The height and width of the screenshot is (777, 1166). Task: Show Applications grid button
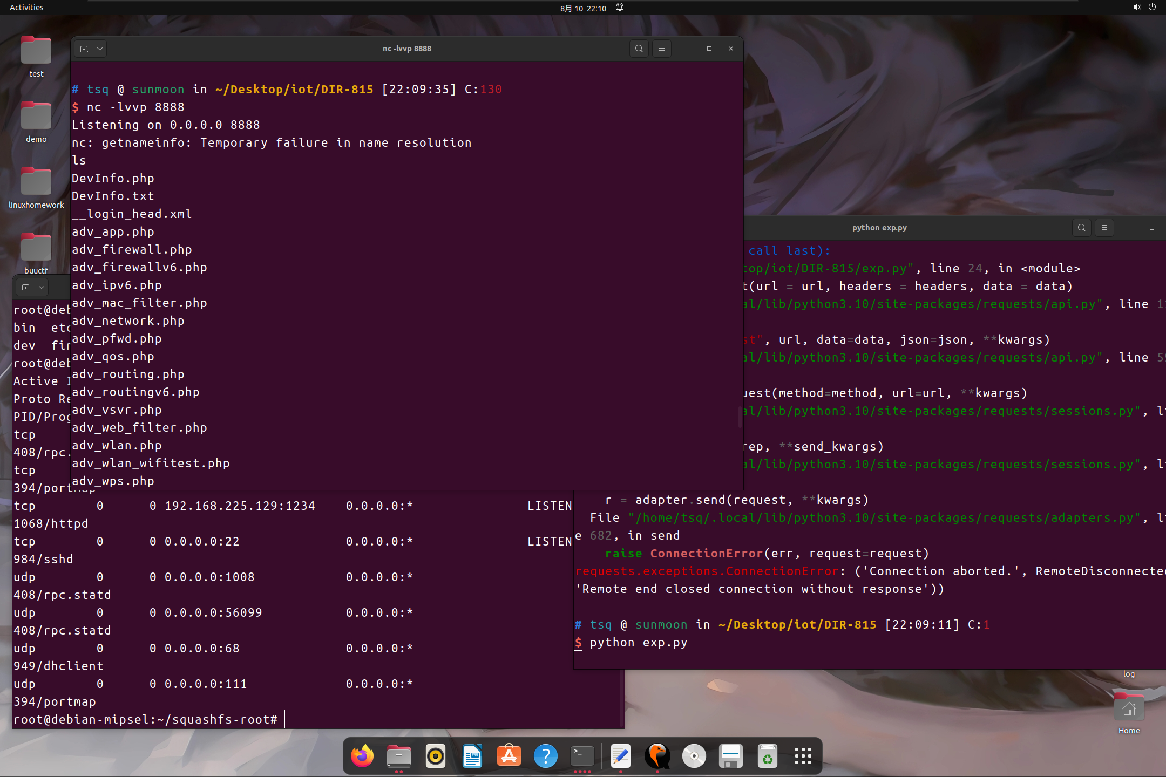803,756
